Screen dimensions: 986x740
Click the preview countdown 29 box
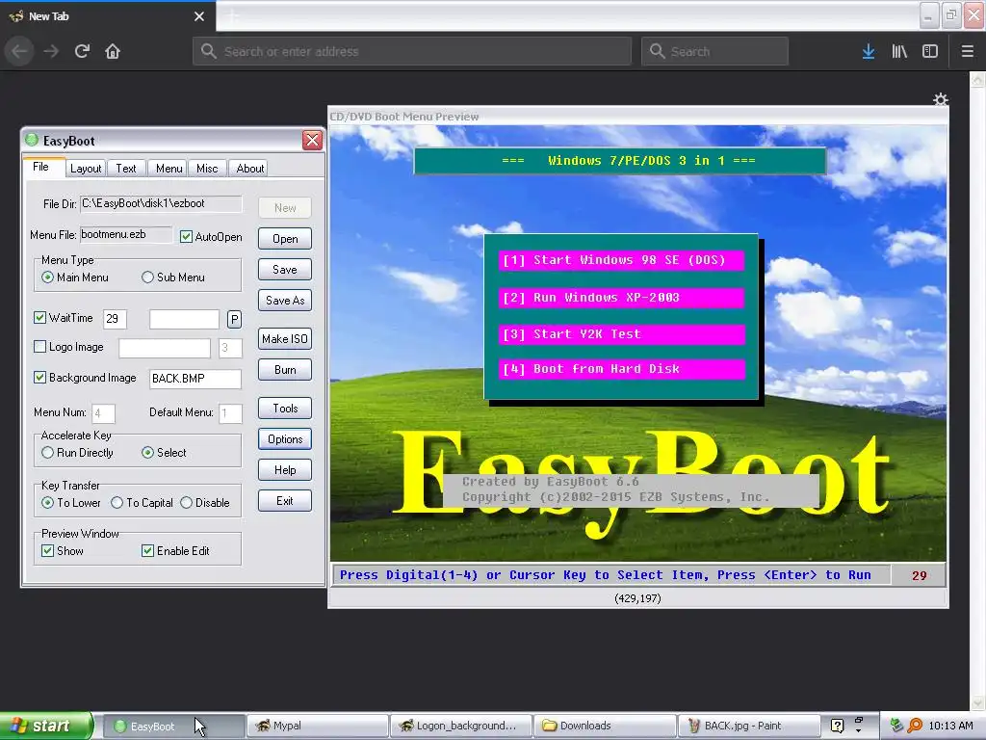point(919,575)
